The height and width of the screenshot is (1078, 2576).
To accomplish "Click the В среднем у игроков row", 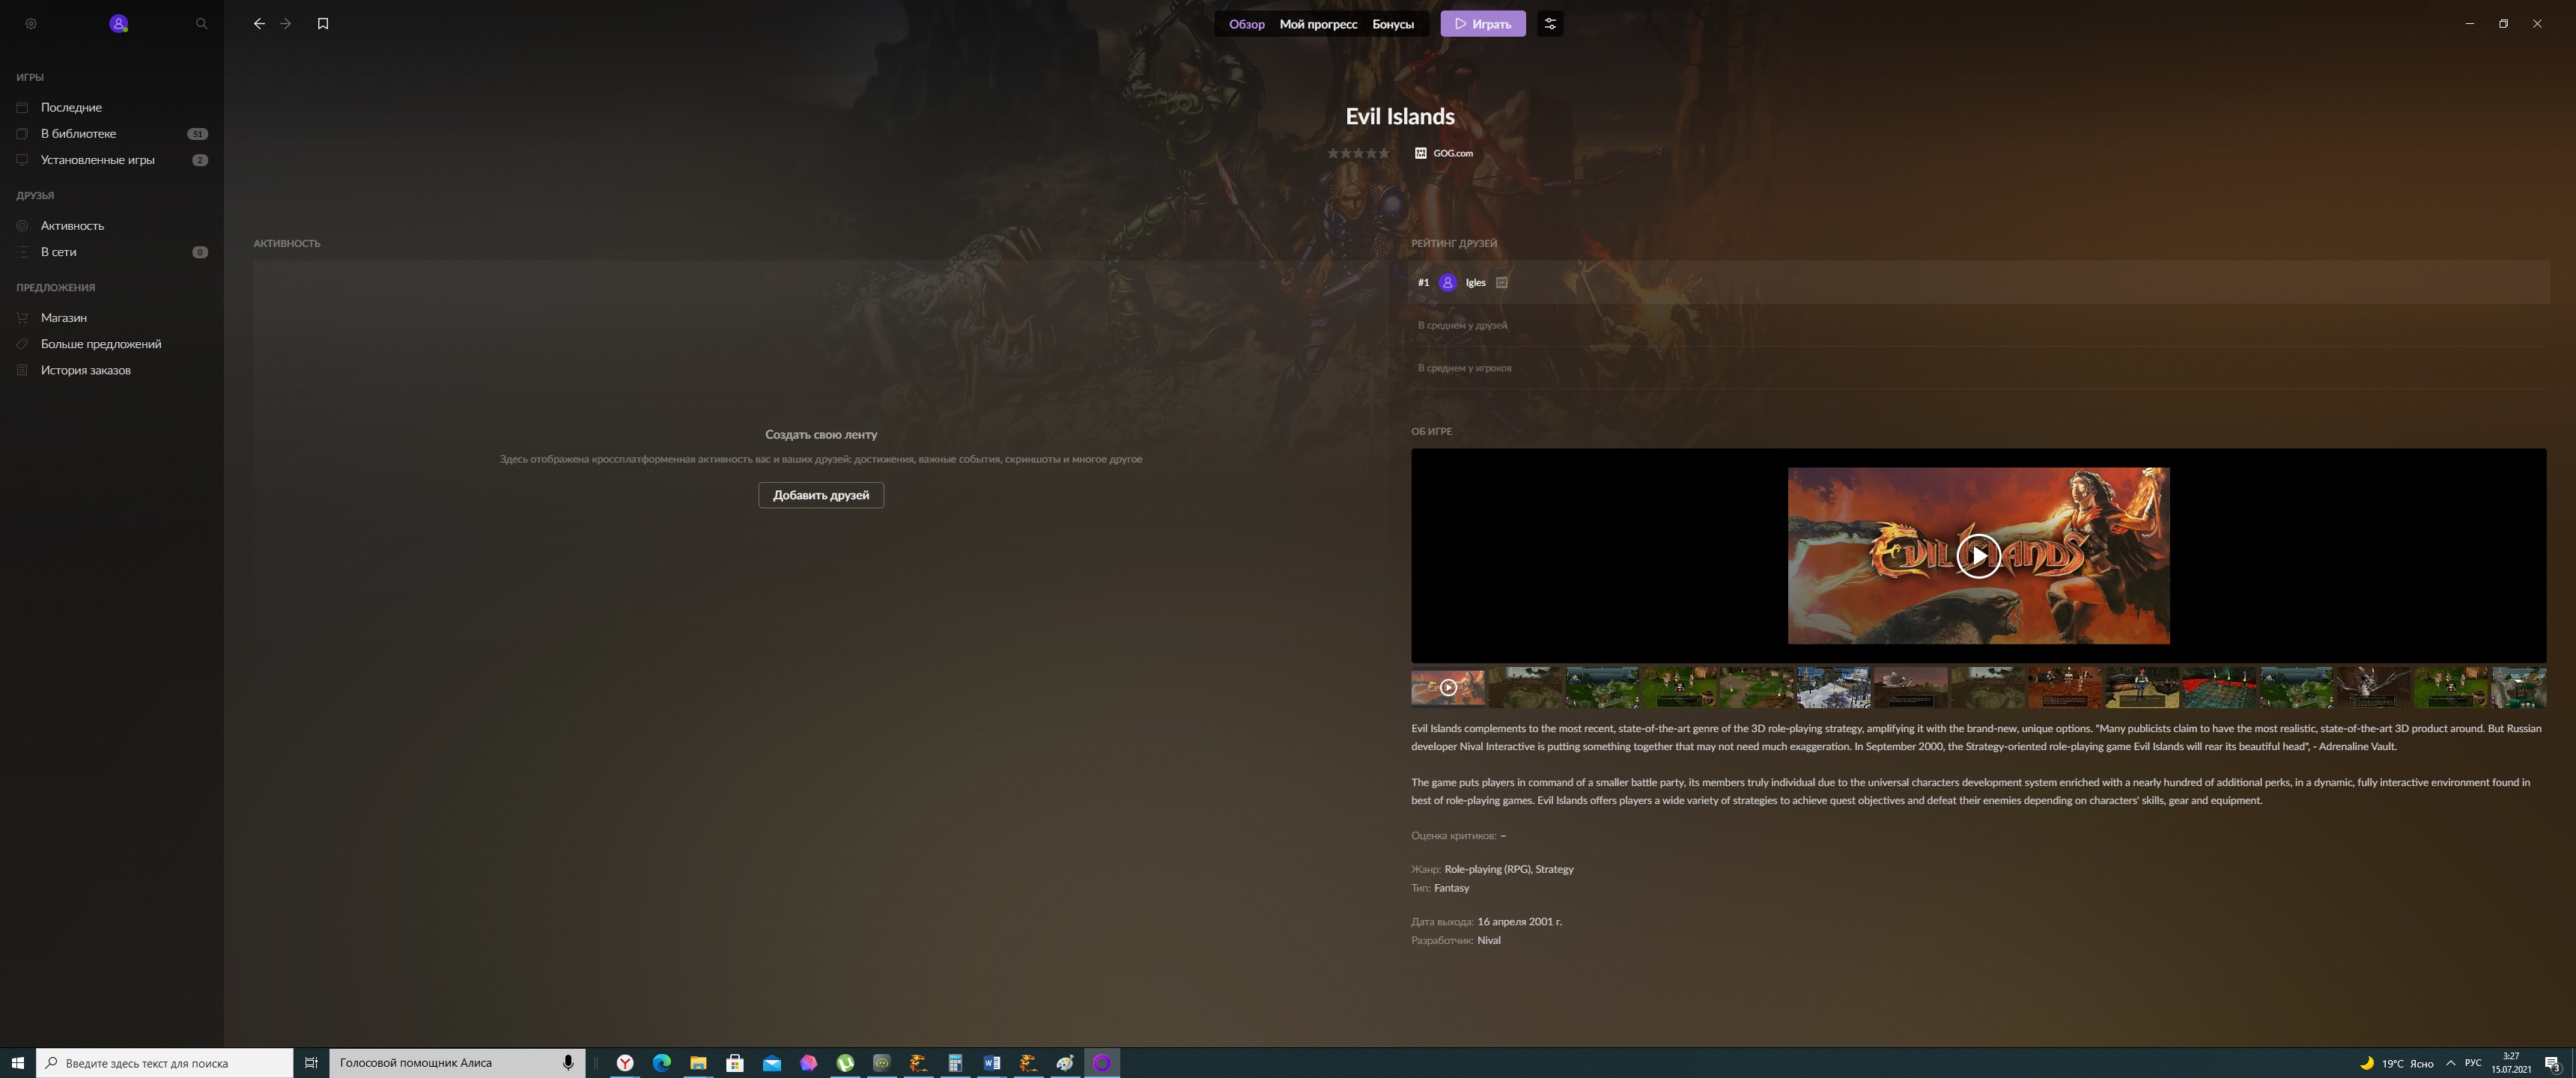I will 1978,368.
